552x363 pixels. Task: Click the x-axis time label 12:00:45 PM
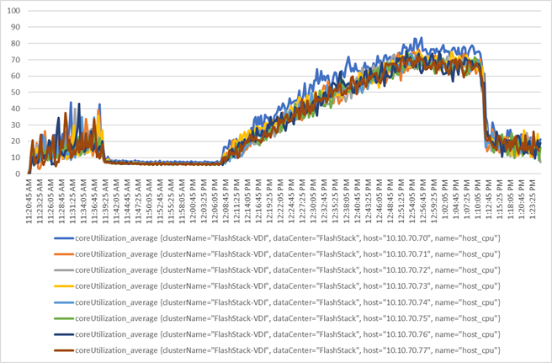(194, 201)
